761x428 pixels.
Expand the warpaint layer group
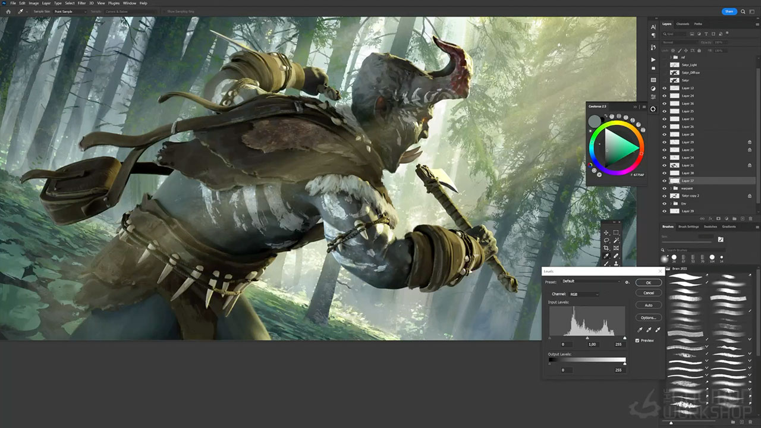point(671,188)
